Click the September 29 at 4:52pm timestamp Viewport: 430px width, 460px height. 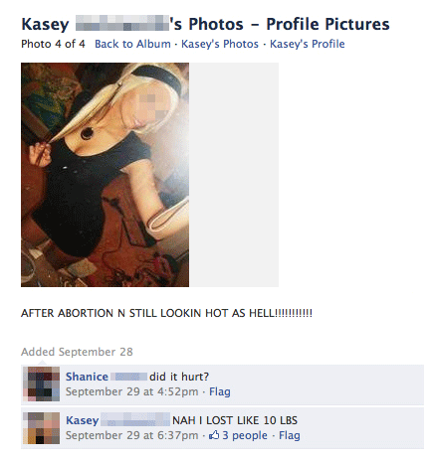tap(131, 391)
